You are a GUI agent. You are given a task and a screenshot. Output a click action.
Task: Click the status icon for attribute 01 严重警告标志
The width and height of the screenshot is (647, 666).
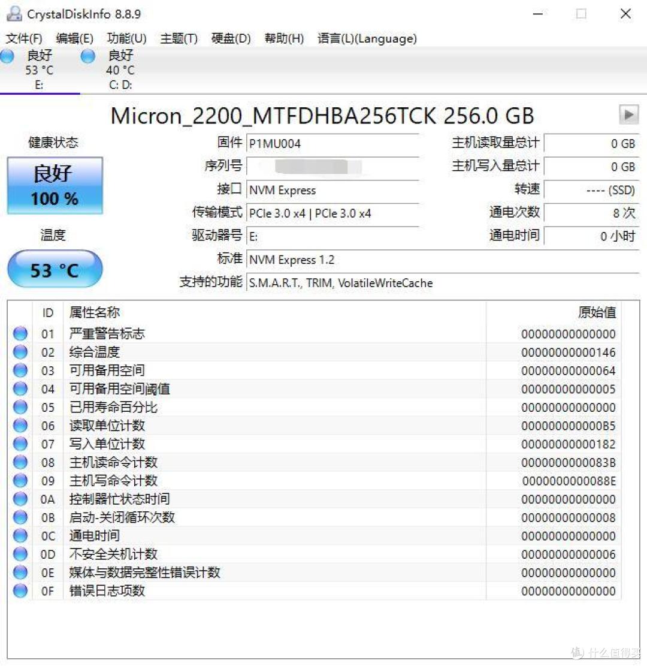20,333
